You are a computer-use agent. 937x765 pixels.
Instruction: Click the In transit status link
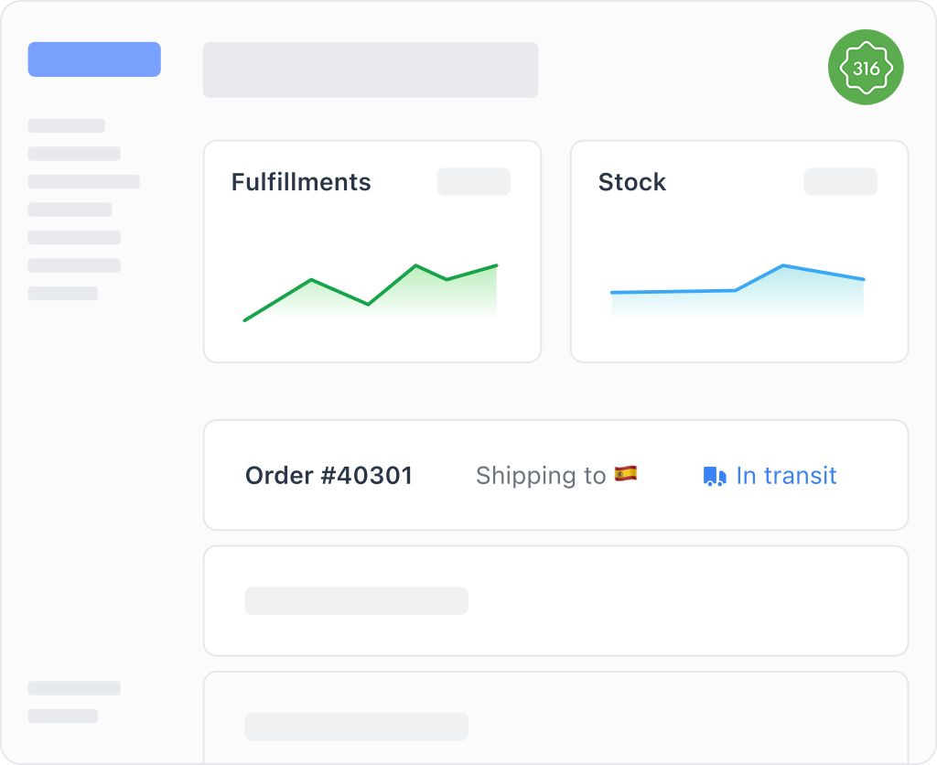point(786,476)
